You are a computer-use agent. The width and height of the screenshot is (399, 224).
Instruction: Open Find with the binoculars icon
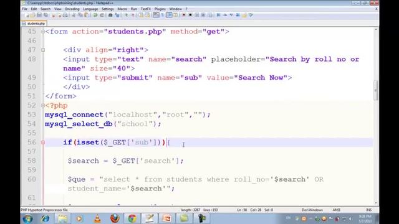pyautogui.click(x=110, y=15)
